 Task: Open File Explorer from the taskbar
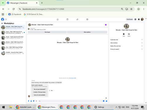click(11, 107)
